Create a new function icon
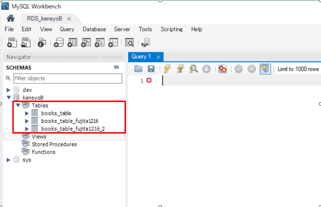 [113, 42]
